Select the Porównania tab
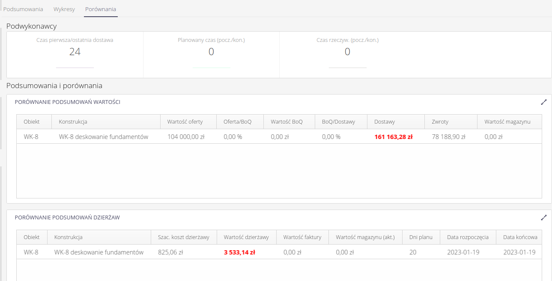 pos(101,9)
